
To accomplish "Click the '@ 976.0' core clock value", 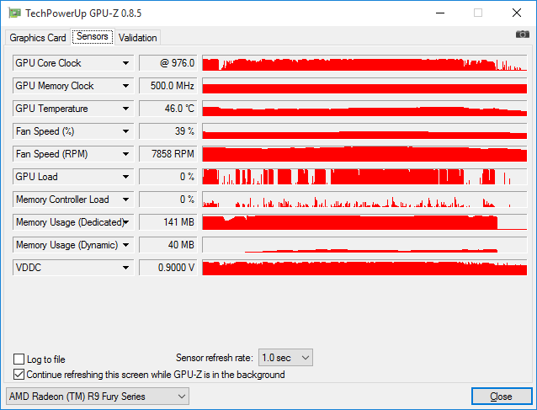I will point(168,63).
